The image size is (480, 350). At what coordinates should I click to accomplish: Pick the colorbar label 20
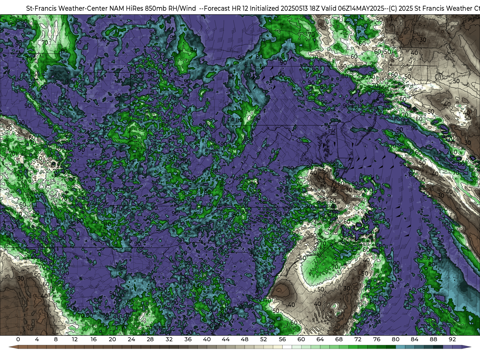112,339
